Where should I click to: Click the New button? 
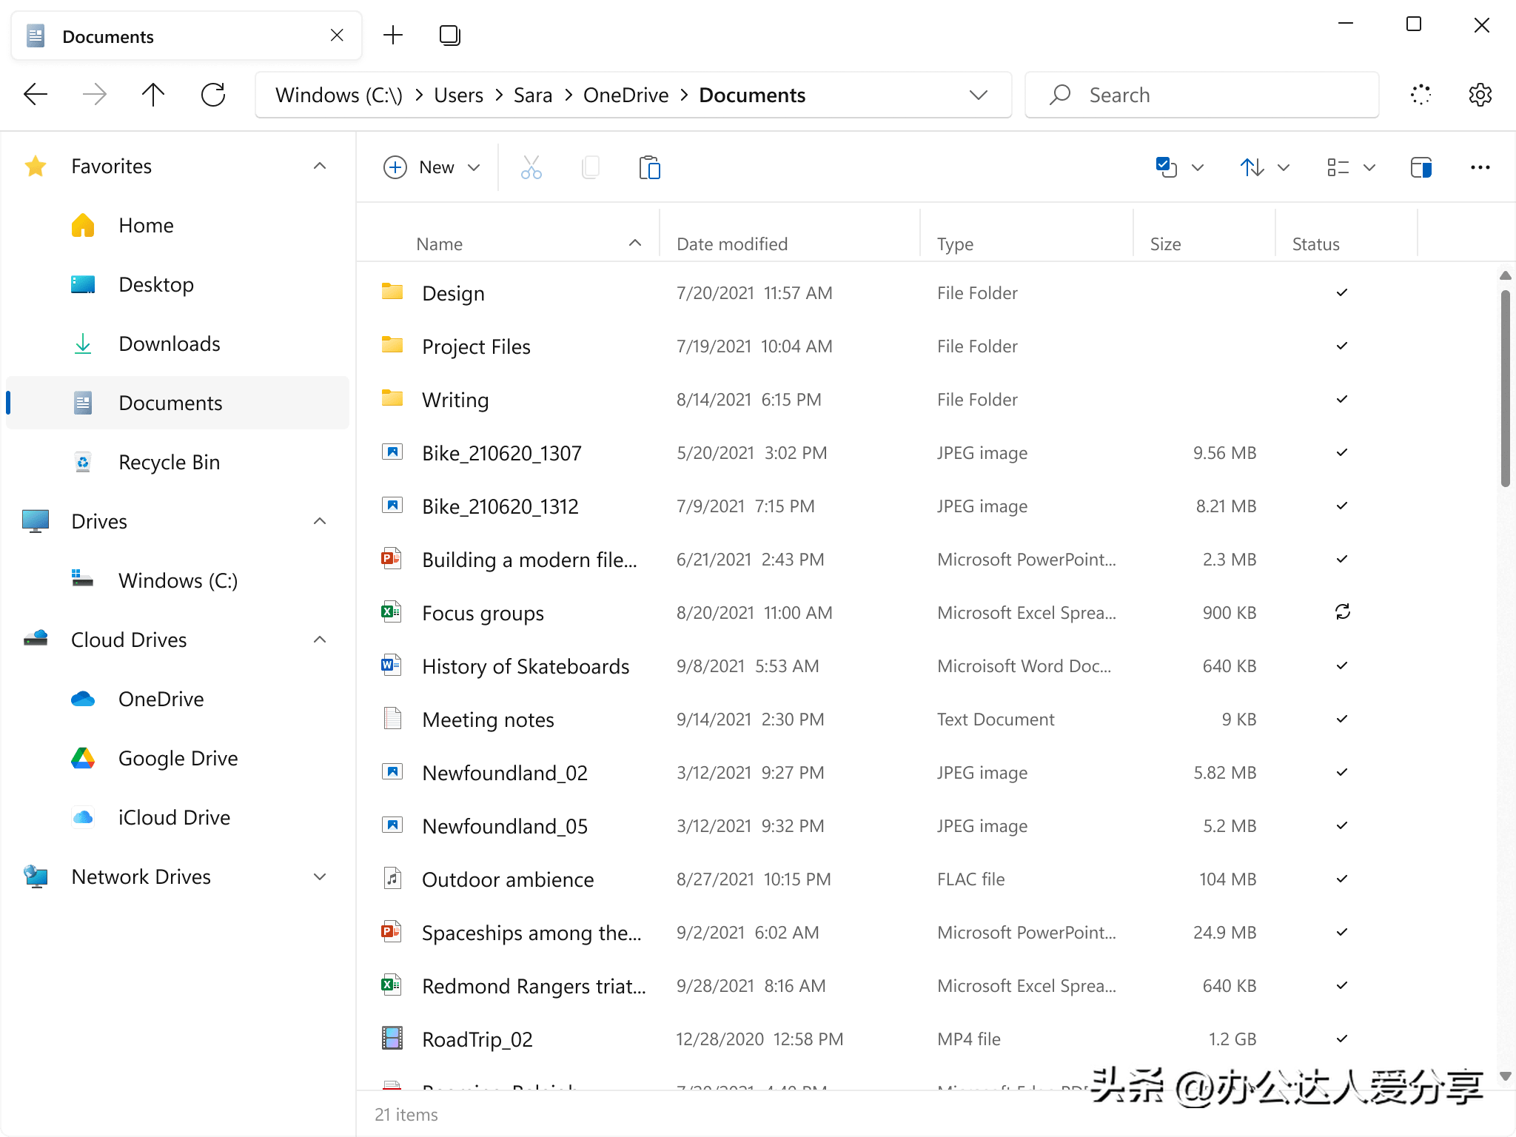click(432, 167)
